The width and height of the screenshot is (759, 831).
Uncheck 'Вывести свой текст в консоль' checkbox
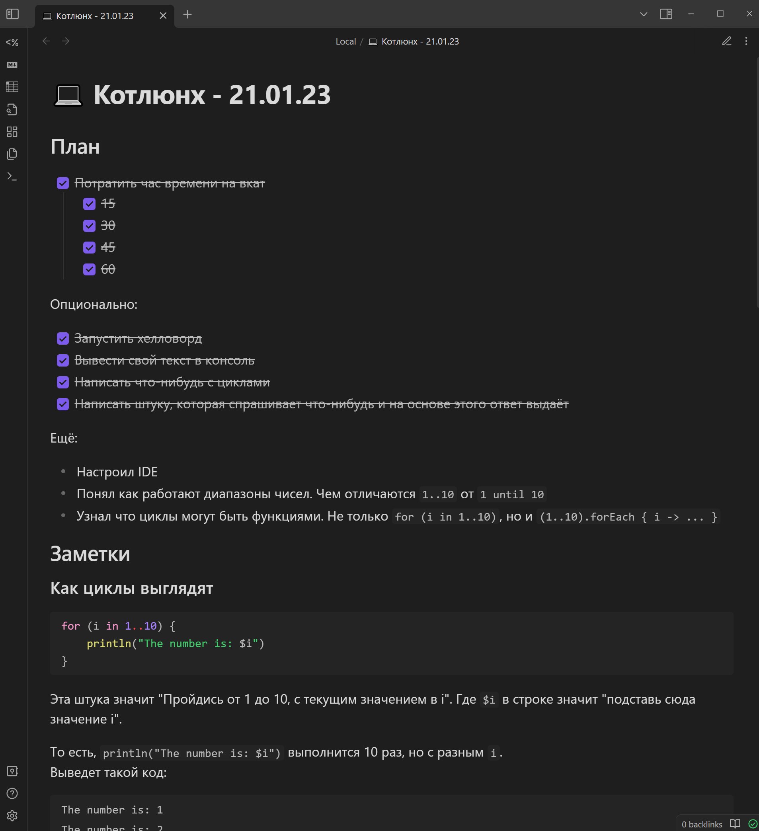coord(62,360)
